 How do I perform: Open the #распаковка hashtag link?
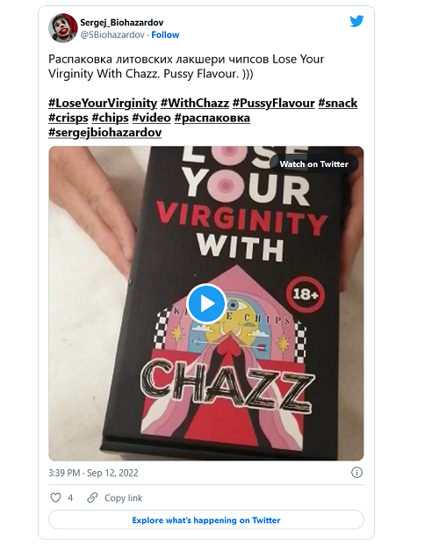[212, 118]
